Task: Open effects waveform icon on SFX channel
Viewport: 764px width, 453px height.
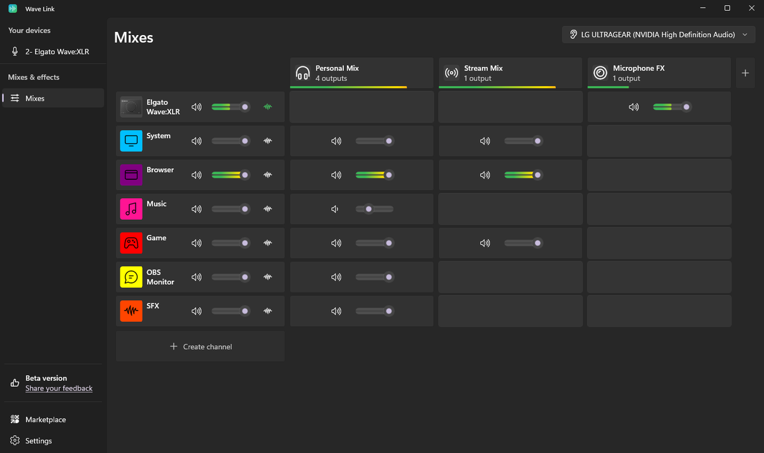Action: (x=268, y=311)
